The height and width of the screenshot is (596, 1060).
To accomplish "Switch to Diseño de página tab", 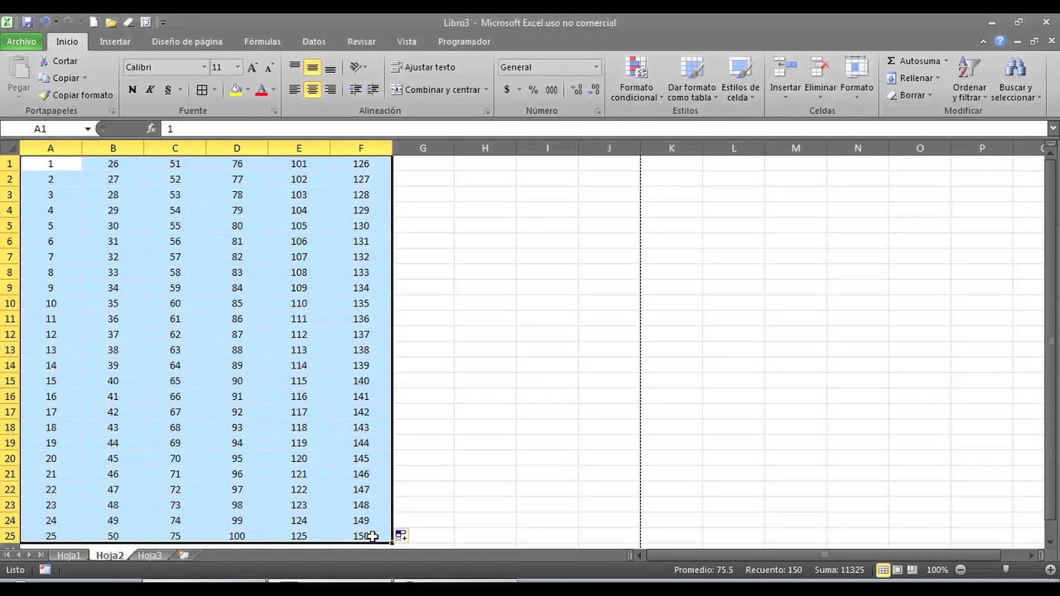I will click(187, 41).
